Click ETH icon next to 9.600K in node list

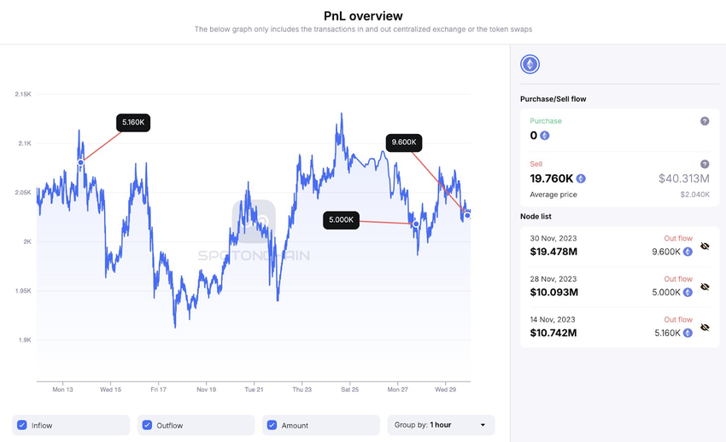coord(688,252)
